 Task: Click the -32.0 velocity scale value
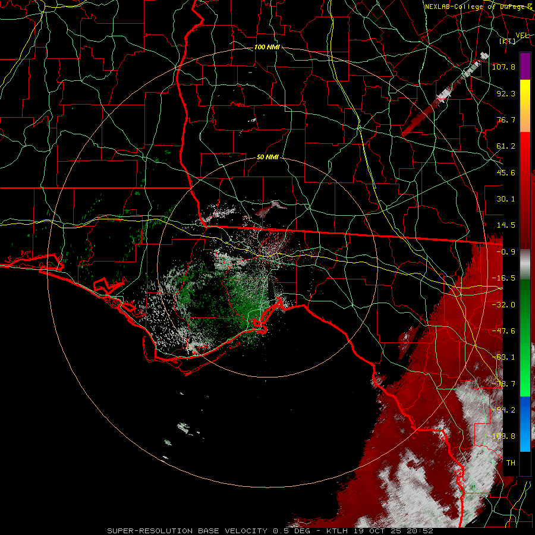coord(503,305)
